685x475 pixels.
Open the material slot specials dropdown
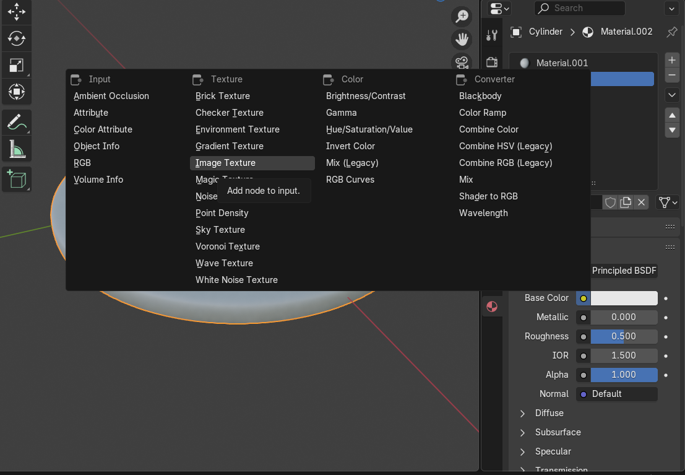click(671, 95)
